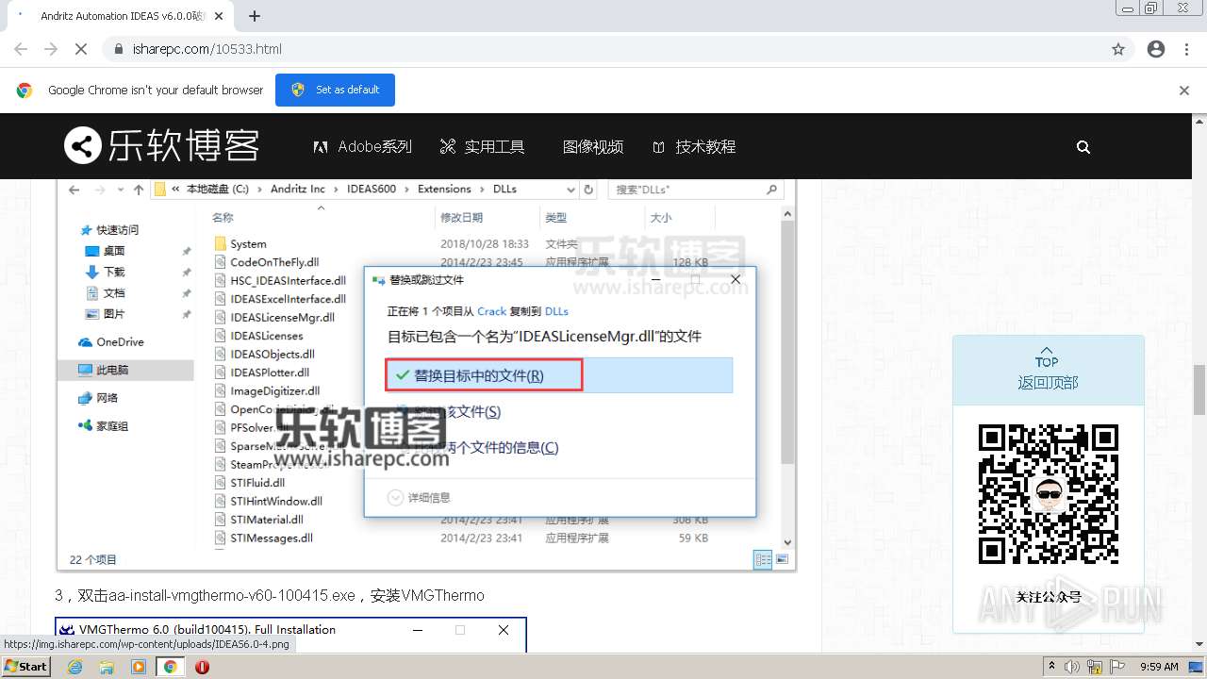Click the 返回顶部 TOP button

pos(1048,373)
